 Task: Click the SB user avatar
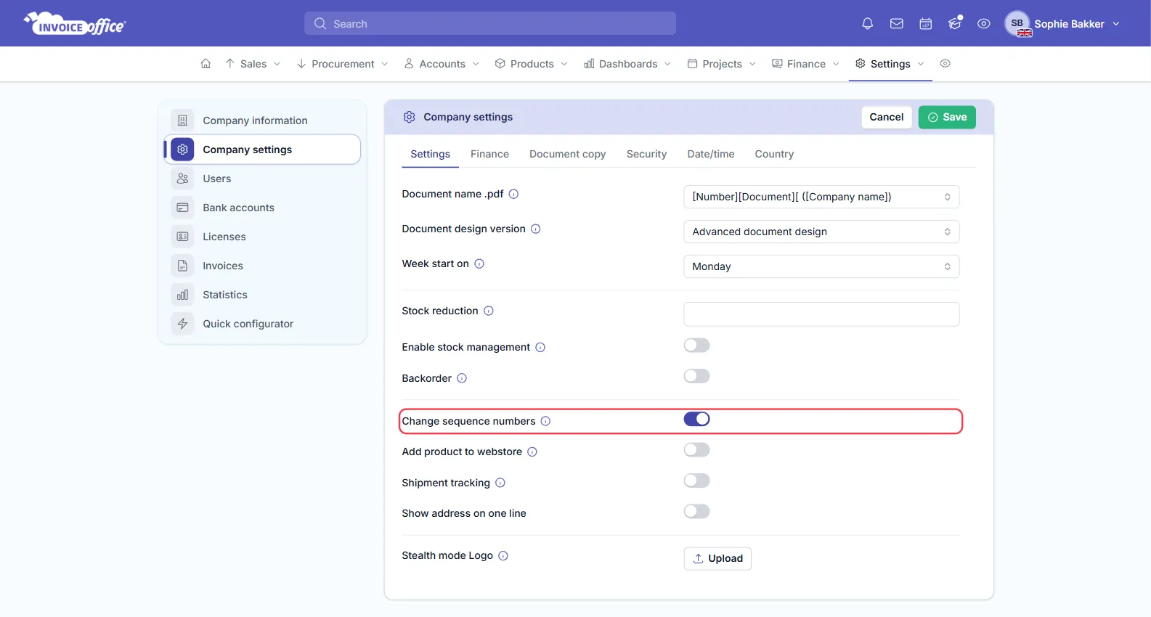coord(1017,23)
